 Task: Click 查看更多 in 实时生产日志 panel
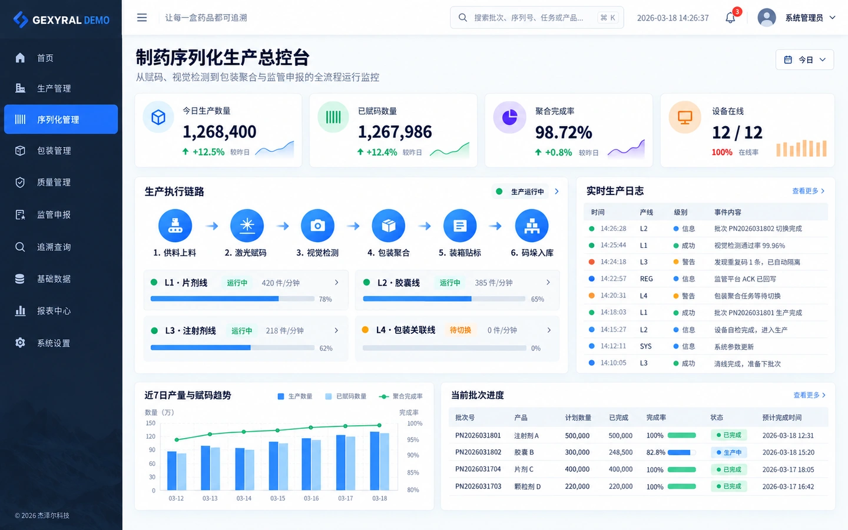point(808,191)
